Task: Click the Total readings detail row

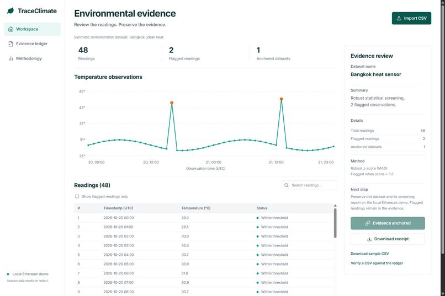Action: (x=388, y=131)
